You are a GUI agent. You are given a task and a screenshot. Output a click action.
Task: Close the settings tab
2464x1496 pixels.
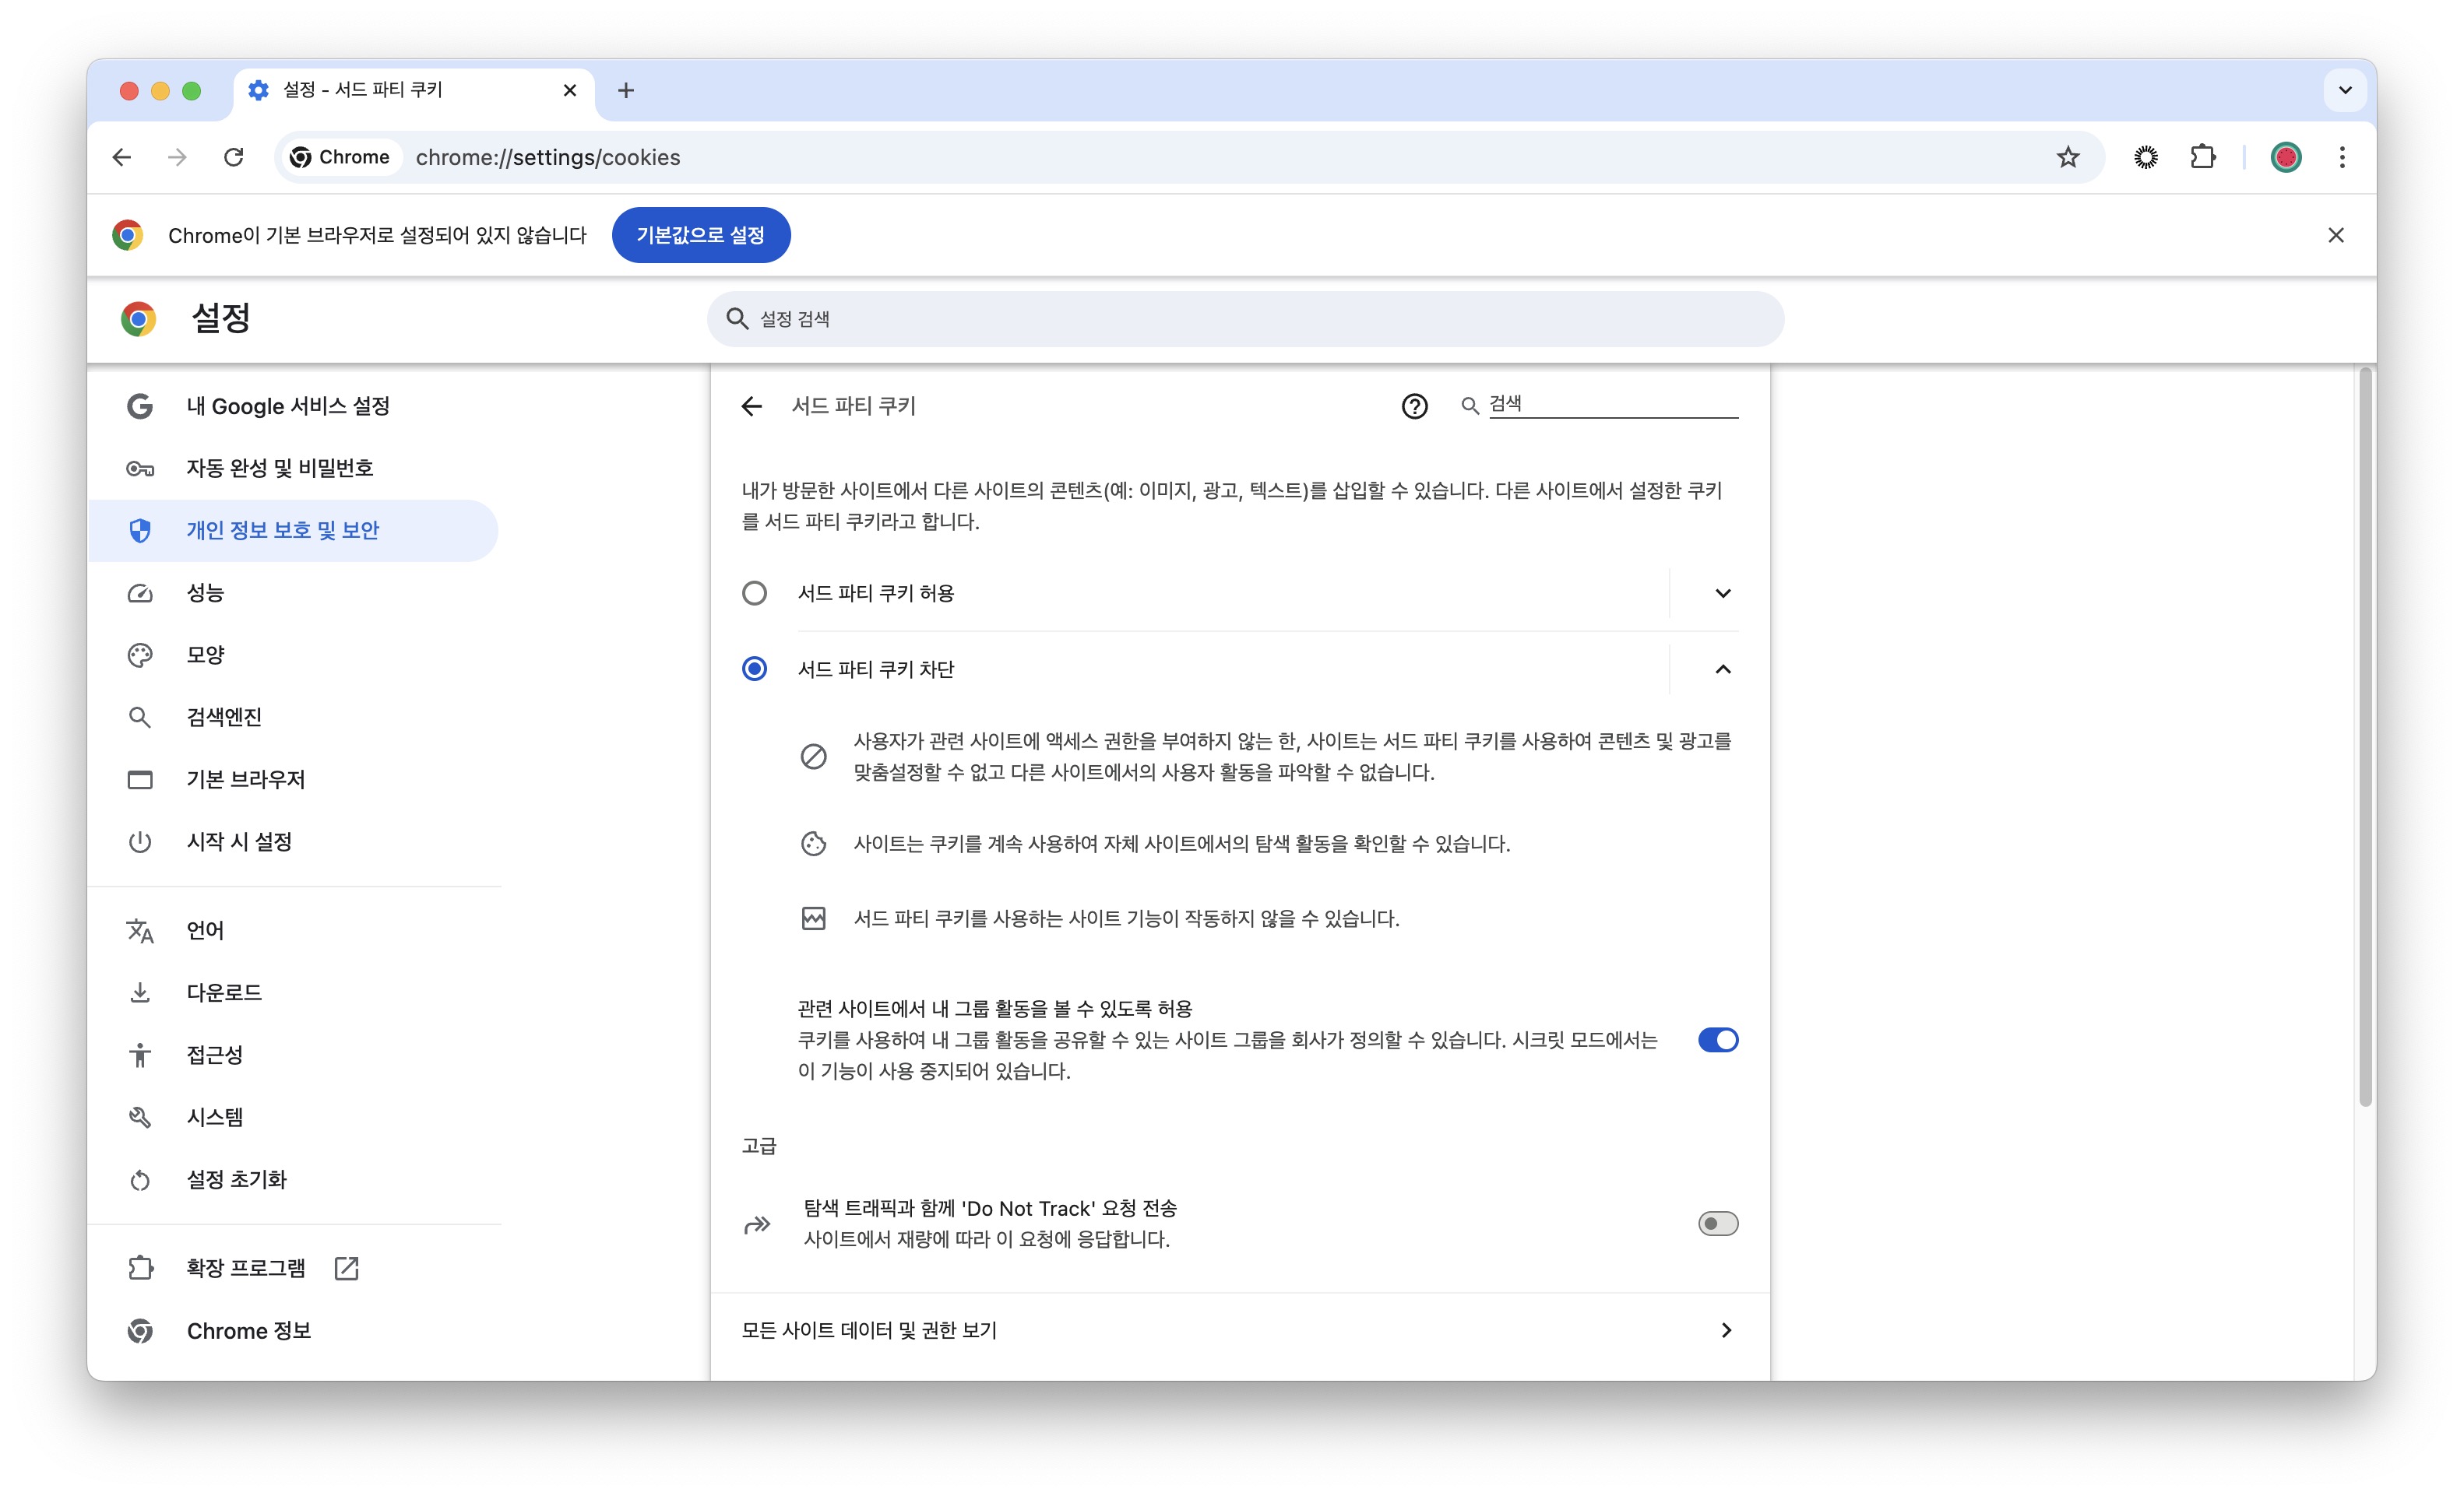click(x=570, y=90)
